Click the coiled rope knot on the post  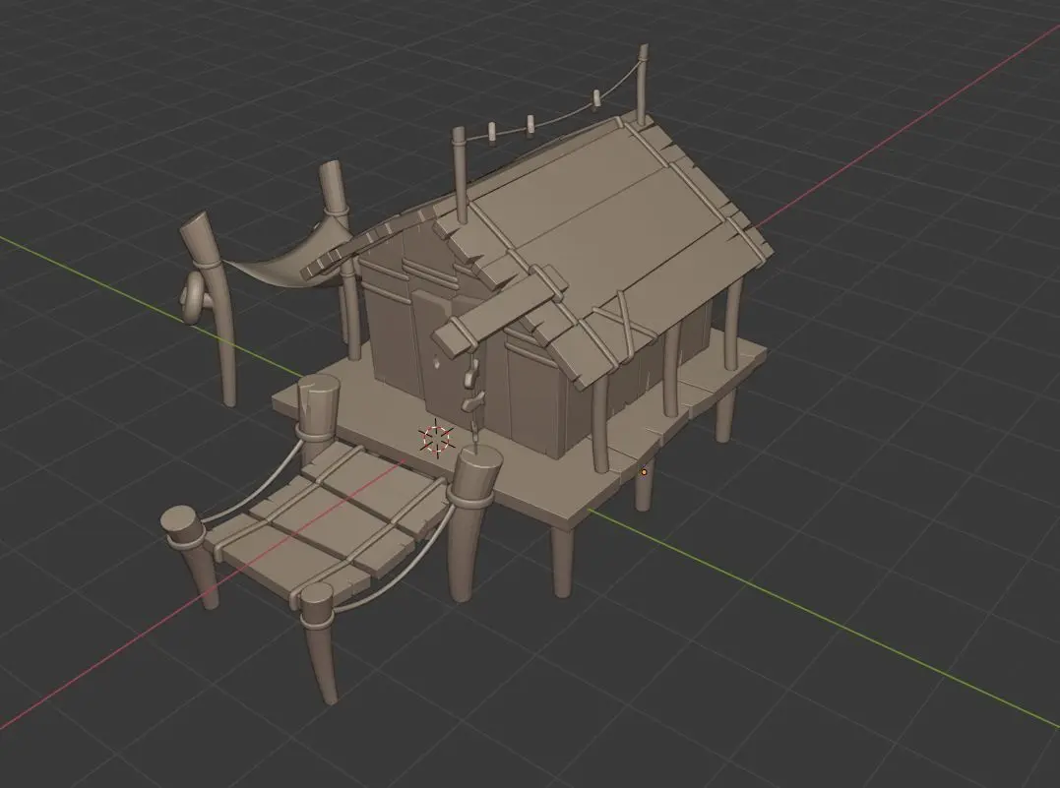click(192, 299)
